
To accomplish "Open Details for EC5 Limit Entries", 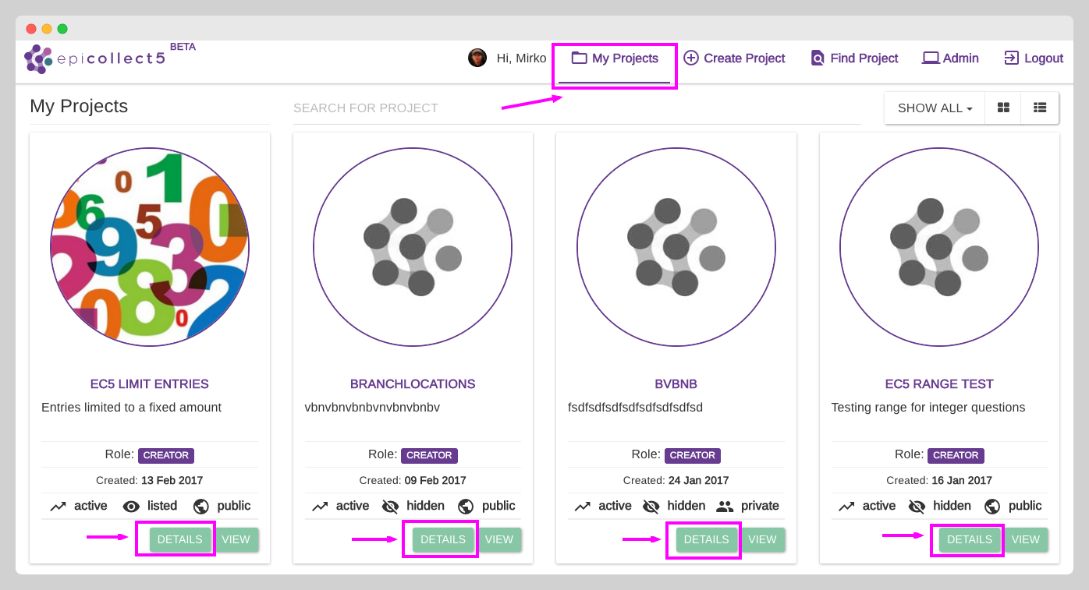I will coord(179,539).
